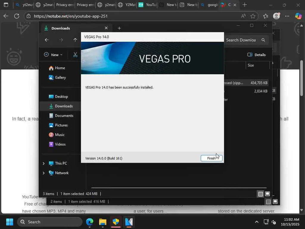This screenshot has width=305, height=229.
Task: Click Finish in the VEGAS Pro installer
Action: tap(211, 158)
